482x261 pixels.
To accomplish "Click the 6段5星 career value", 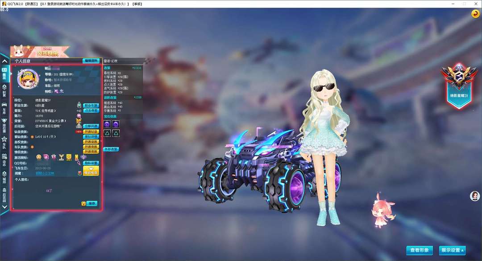I will 40,105.
